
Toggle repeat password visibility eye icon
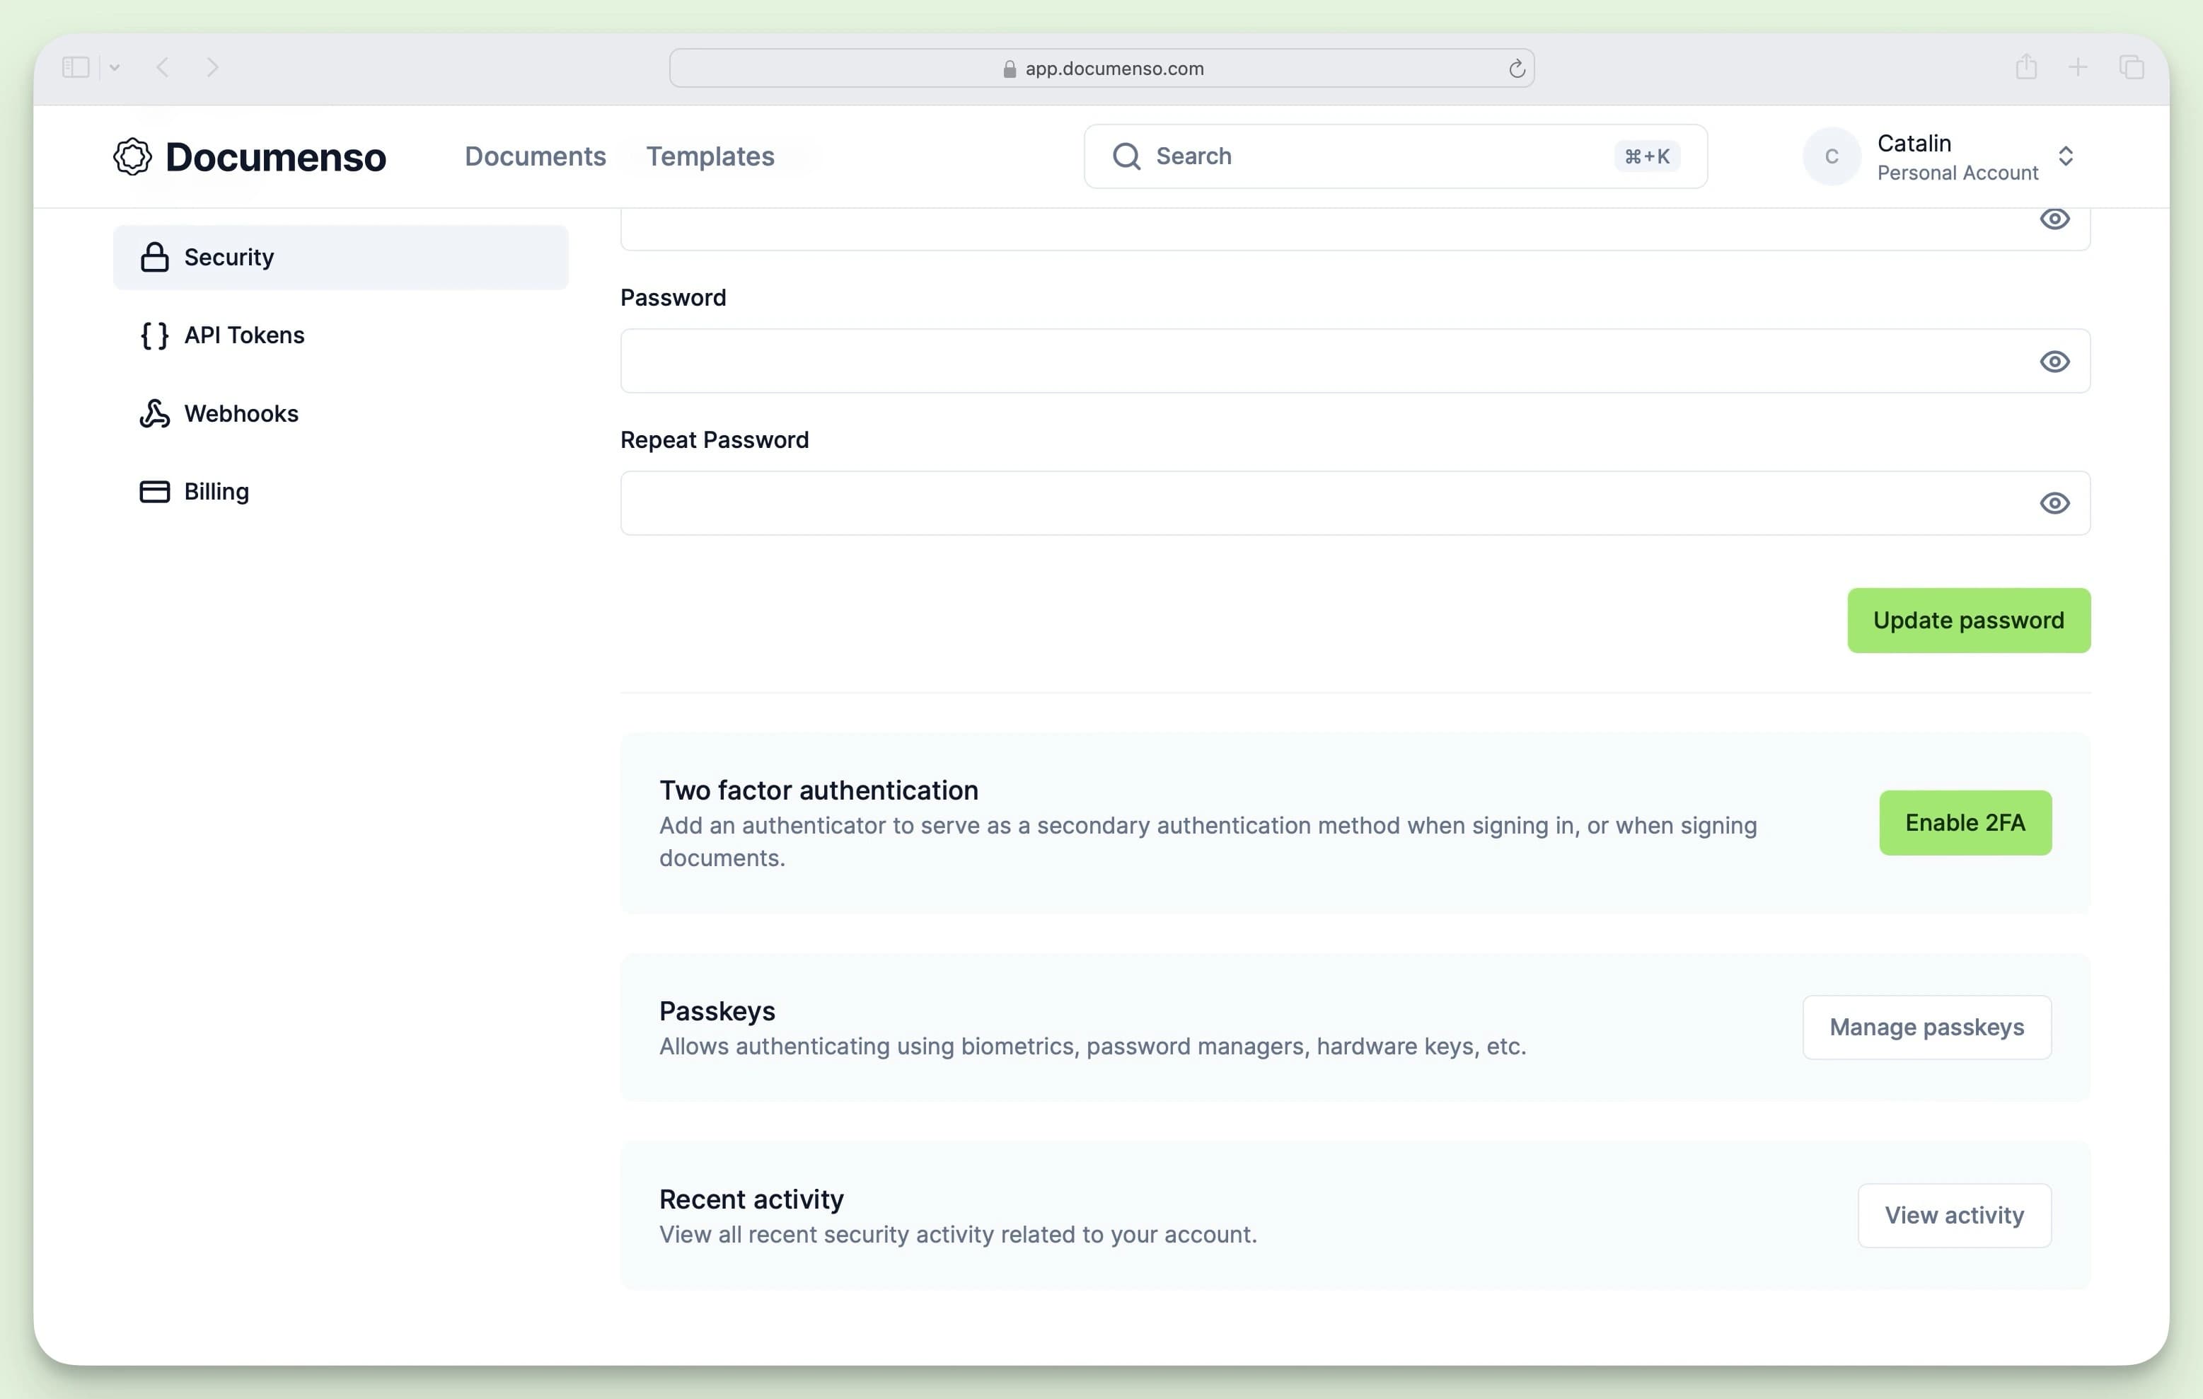click(2054, 502)
